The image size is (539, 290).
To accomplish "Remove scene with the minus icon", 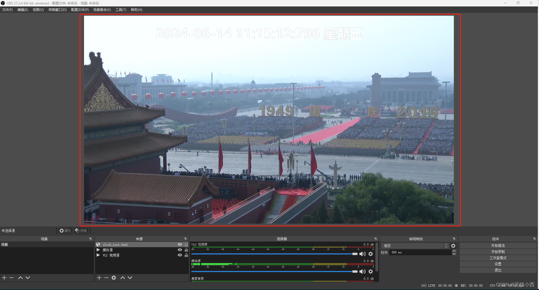I will (11, 278).
